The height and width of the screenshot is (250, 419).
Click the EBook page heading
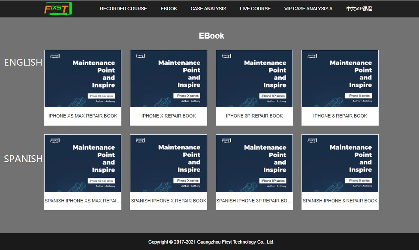tap(211, 36)
